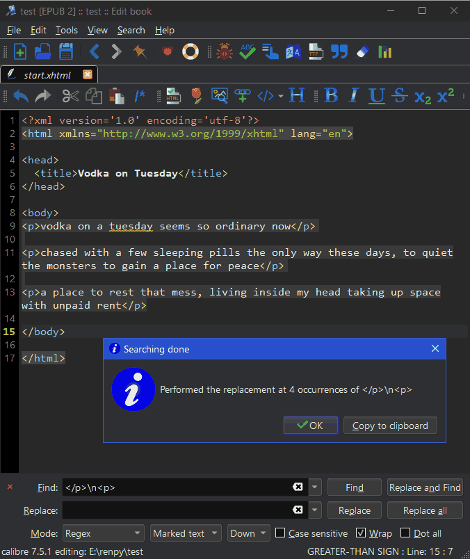Viewport: 470px width, 559px height.
Task: Toggle bold formatting
Action: click(x=331, y=95)
